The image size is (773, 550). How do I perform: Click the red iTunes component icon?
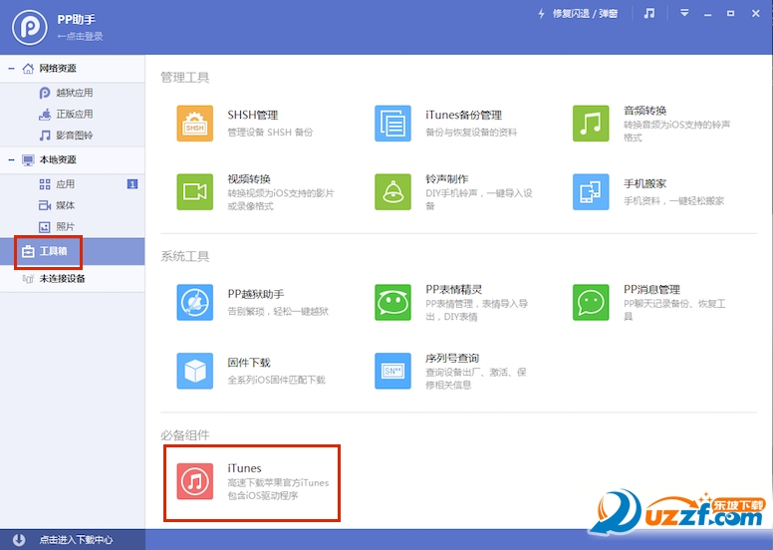pos(194,481)
